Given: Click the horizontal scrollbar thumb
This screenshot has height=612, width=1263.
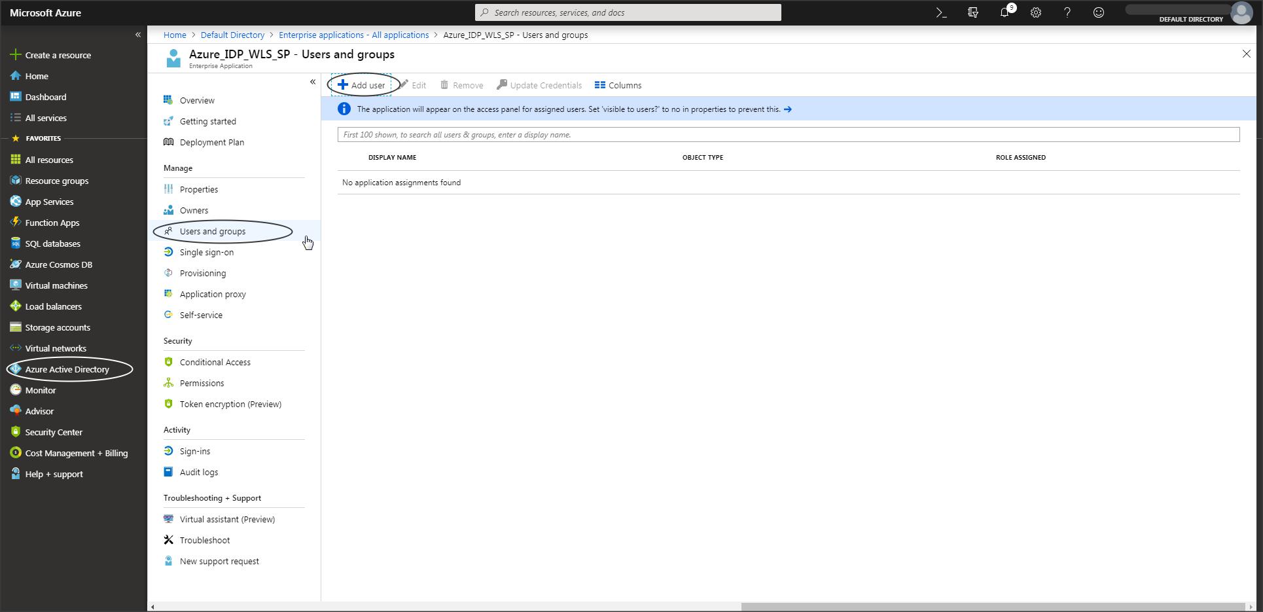Looking at the screenshot, I should [x=993, y=607].
